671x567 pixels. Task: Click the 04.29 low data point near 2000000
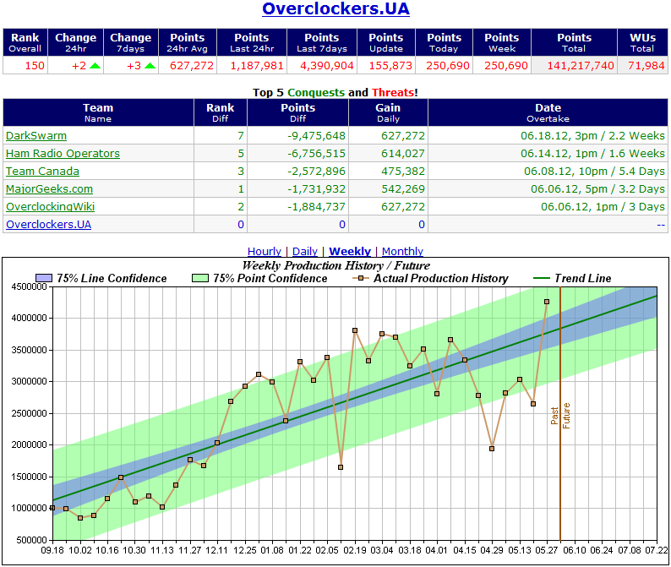(492, 449)
